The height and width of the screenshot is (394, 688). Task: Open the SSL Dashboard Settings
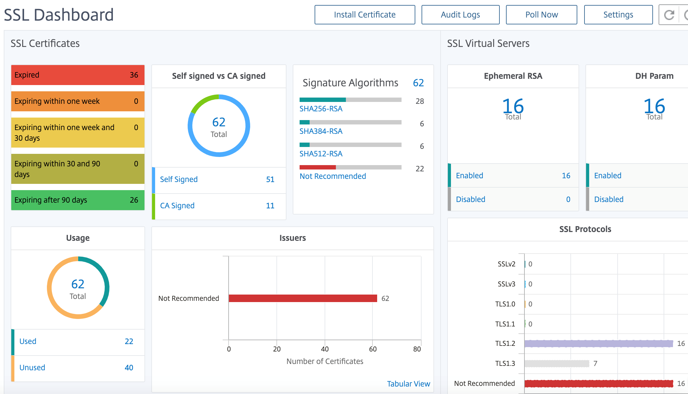pyautogui.click(x=618, y=15)
